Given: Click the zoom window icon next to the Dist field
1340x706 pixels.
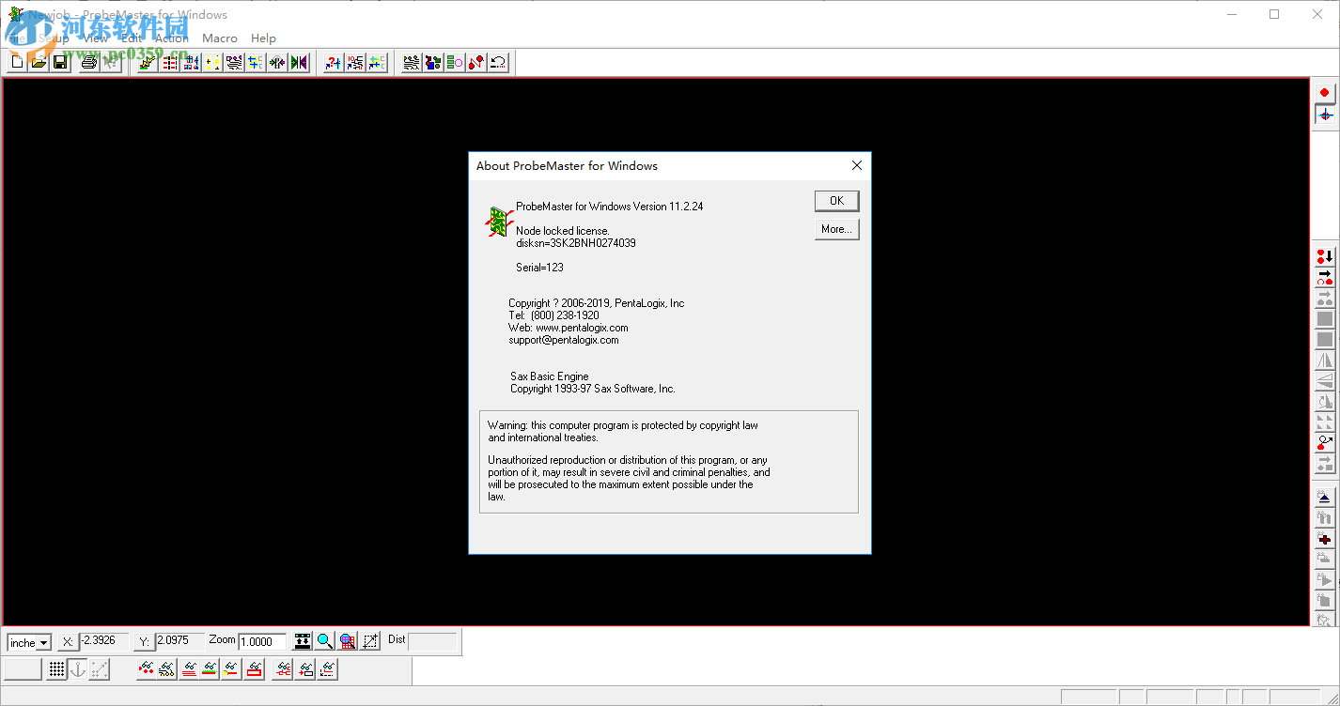Looking at the screenshot, I should 370,640.
